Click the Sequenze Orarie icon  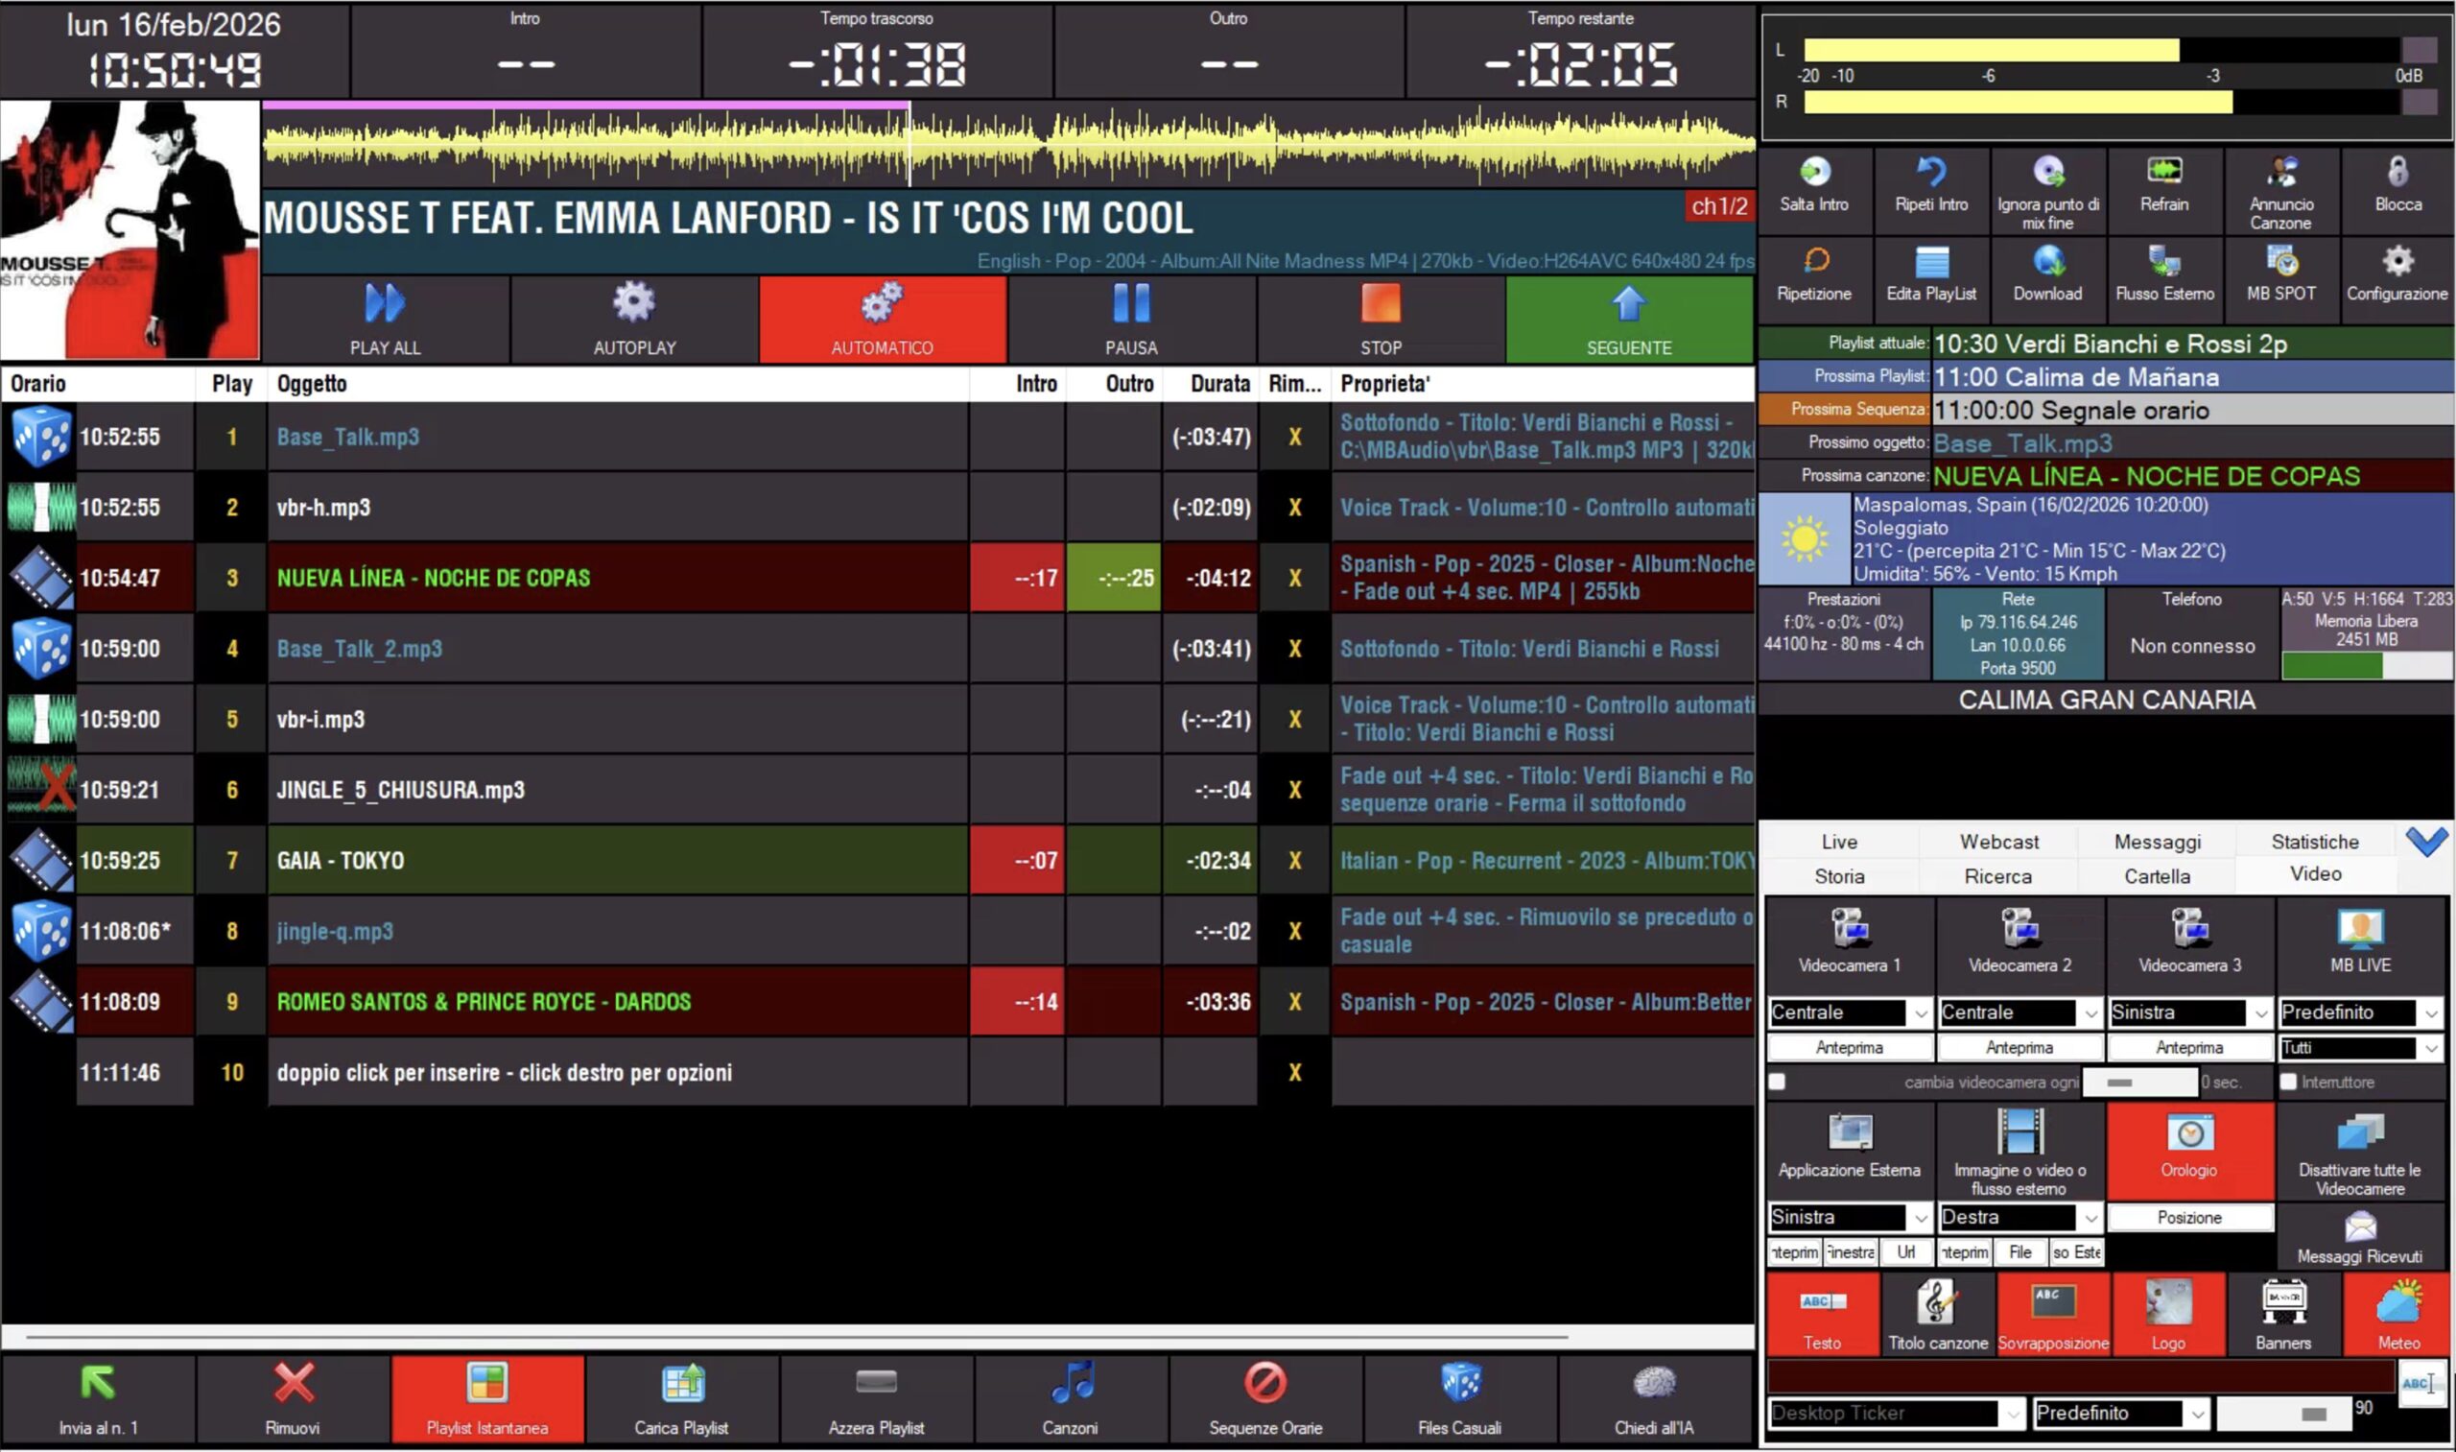1264,1384
